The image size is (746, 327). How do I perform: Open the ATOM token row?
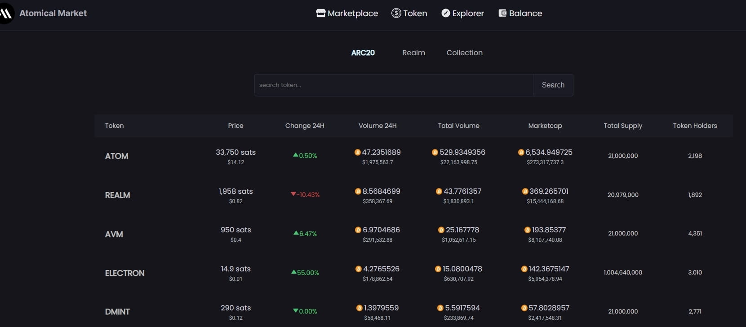click(116, 156)
